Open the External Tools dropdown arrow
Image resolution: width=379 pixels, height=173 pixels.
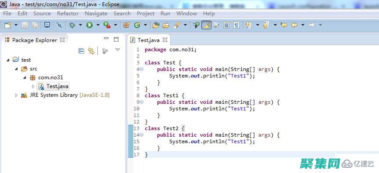click(x=115, y=25)
